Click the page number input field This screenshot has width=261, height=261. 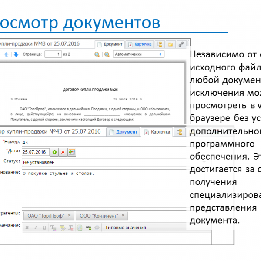[x=53, y=54]
